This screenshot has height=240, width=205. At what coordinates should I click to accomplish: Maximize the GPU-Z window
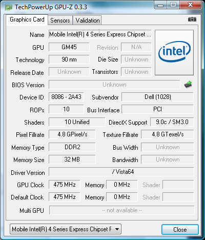coord(173,5)
